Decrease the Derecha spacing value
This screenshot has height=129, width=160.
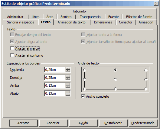68,79
